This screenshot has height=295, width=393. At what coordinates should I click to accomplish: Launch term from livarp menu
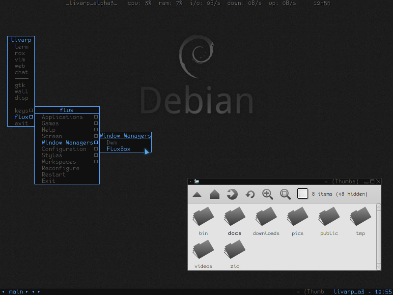point(21,47)
